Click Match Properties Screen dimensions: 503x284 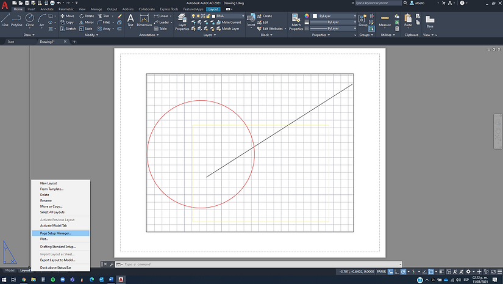296,22
